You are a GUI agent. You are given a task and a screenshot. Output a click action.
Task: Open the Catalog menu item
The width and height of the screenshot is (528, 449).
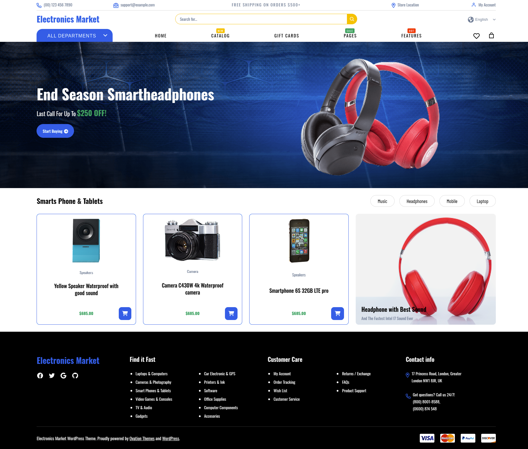[x=220, y=36]
